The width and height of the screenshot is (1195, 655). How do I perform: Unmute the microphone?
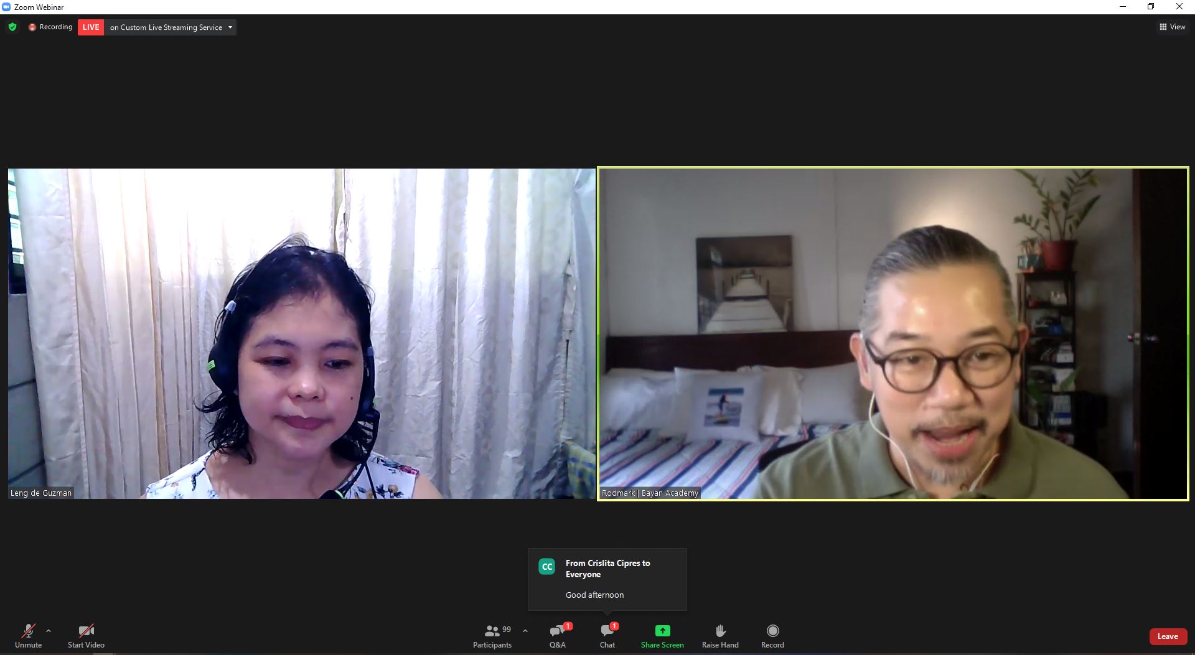point(28,636)
